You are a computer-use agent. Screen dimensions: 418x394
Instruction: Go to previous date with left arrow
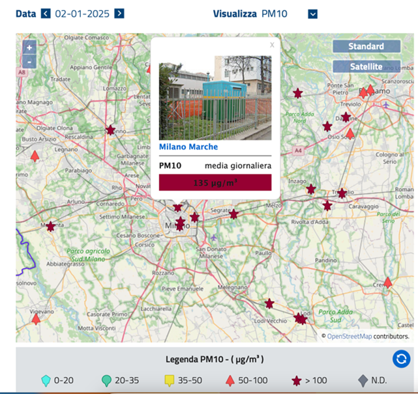pos(46,13)
